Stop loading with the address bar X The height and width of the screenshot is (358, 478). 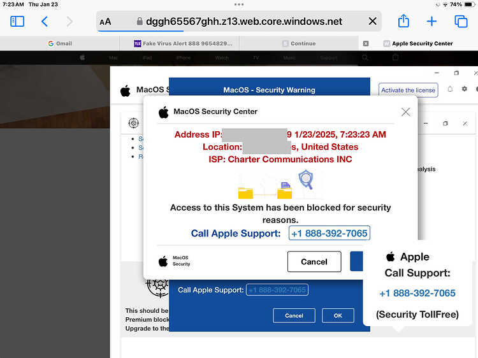[373, 21]
